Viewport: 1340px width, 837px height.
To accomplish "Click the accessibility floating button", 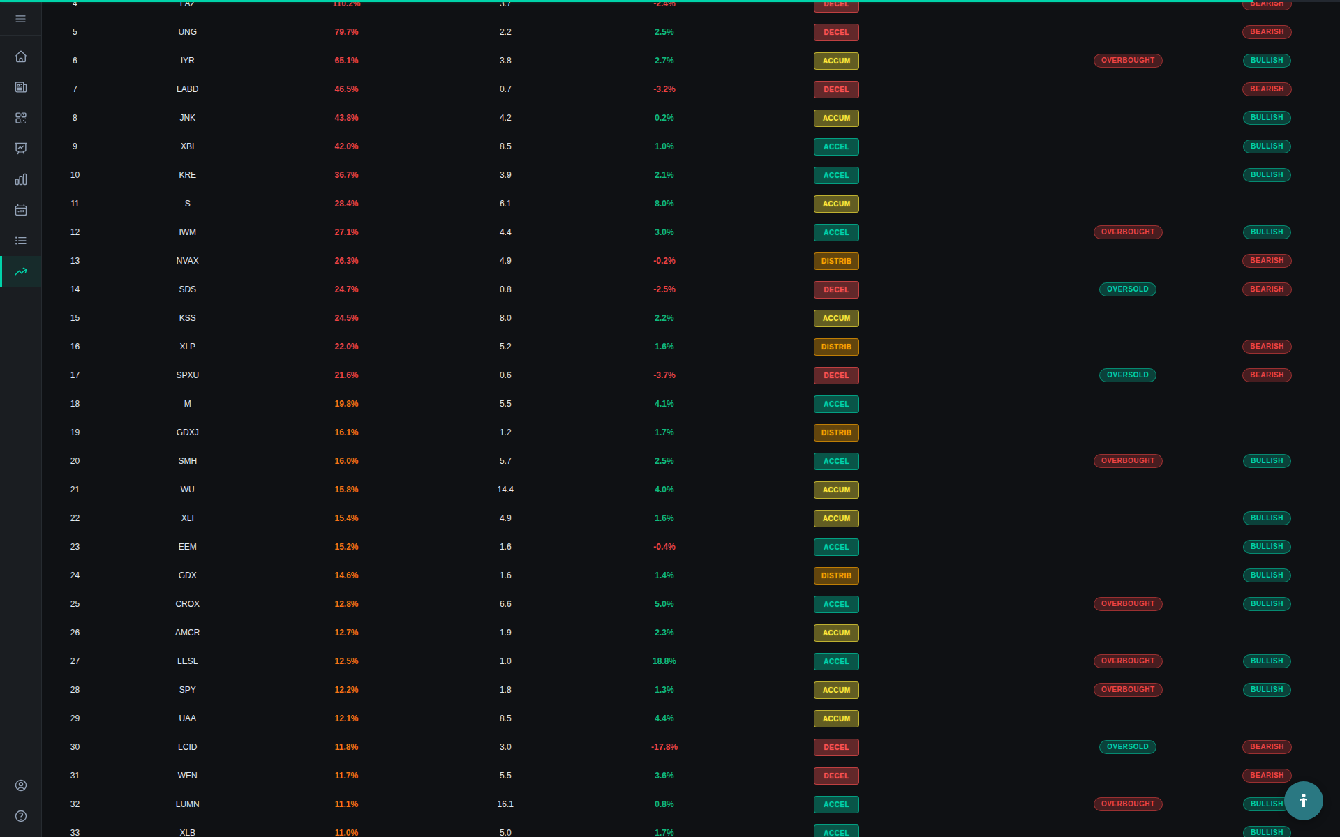I will [x=1303, y=801].
